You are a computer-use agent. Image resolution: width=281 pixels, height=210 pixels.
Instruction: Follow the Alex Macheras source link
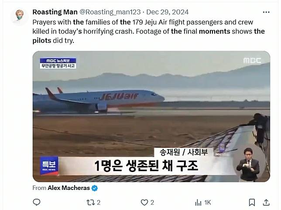click(x=69, y=188)
